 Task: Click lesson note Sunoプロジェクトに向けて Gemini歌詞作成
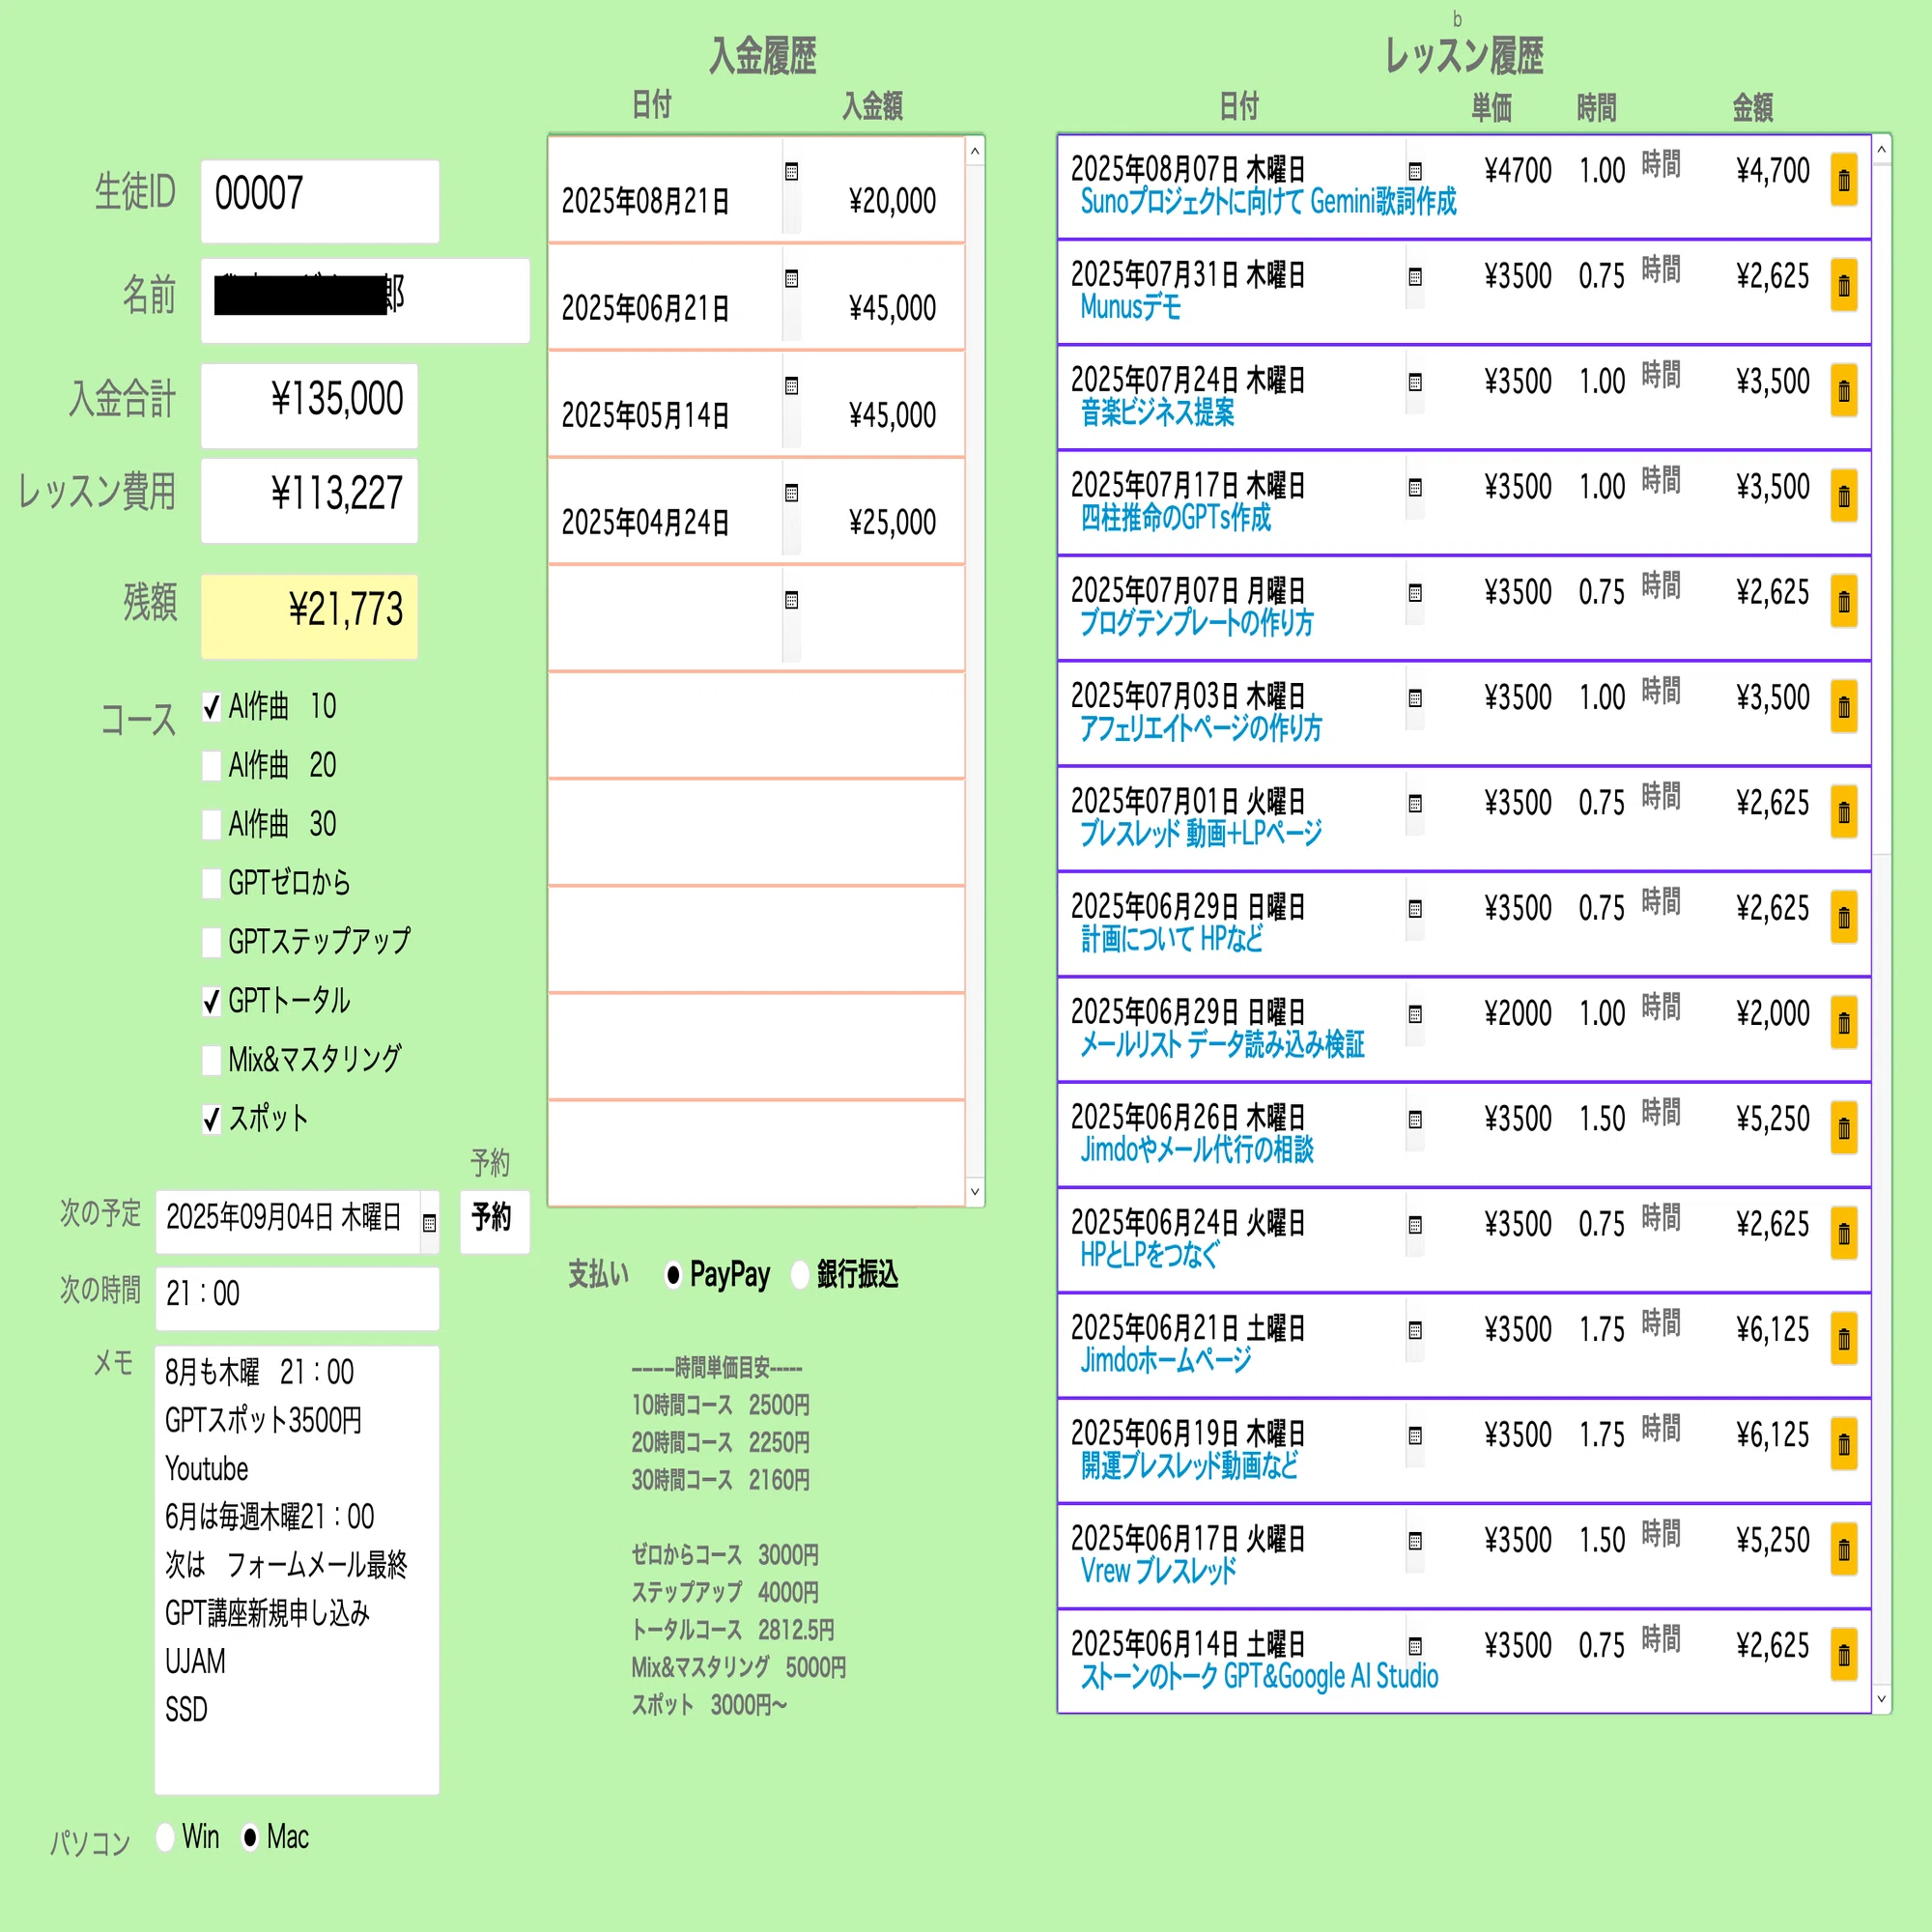click(x=1268, y=202)
